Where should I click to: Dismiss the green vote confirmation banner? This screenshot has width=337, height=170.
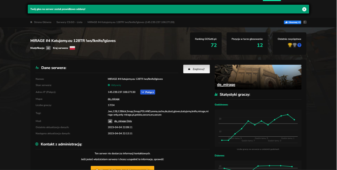304,9
